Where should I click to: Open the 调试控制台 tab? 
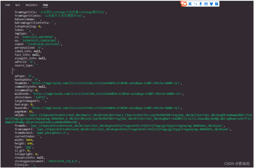pyautogui.click(x=32, y=5)
